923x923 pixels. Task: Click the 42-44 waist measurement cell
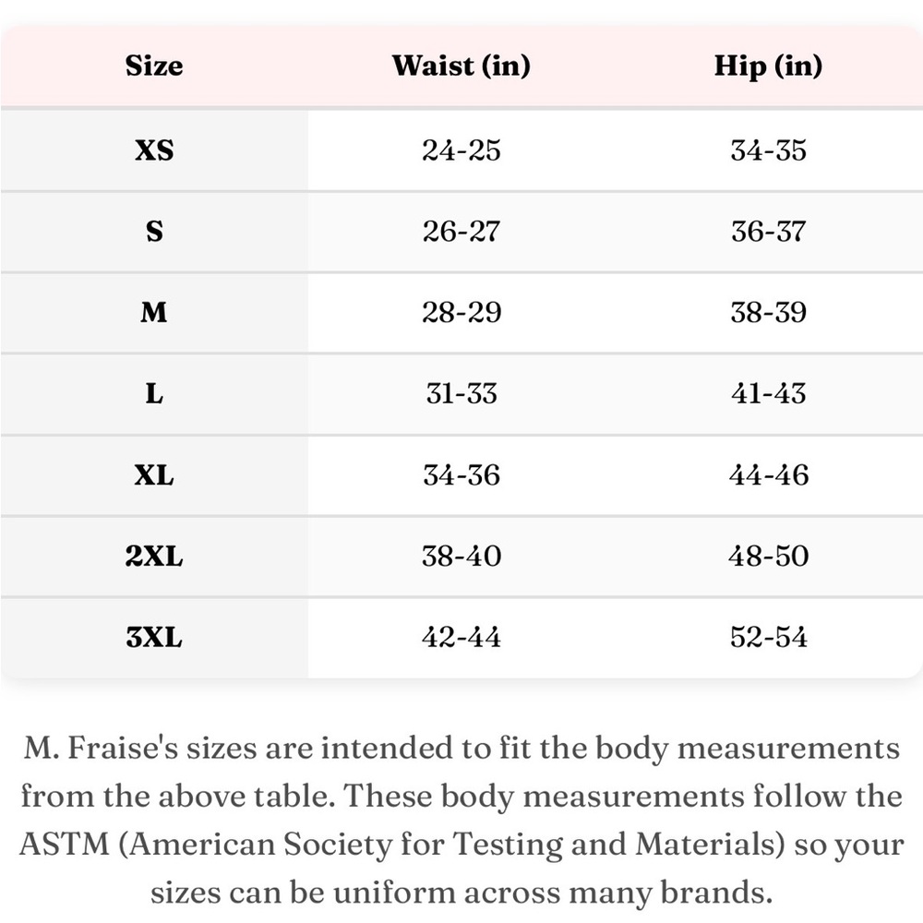[461, 638]
